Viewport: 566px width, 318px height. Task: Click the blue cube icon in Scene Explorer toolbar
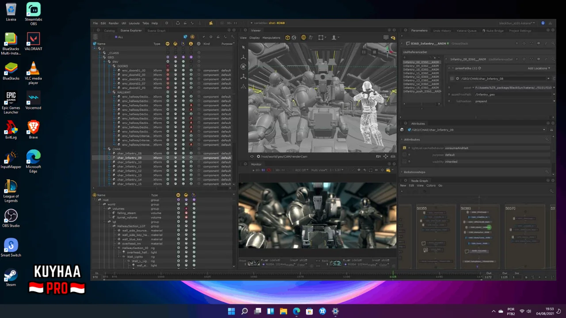click(x=185, y=37)
